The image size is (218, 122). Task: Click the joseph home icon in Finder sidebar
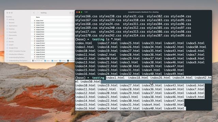point(7,45)
